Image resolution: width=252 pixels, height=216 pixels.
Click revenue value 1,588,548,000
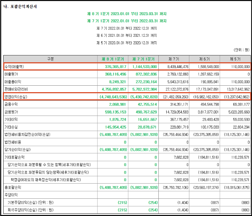tap(208, 67)
